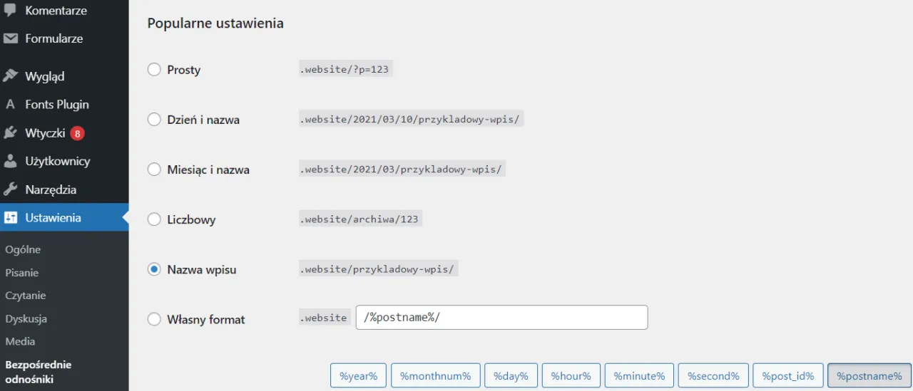Viewport: 913px width, 391px height.
Task: Select the Dzień i nazwa radio button
Action: pyautogui.click(x=154, y=120)
